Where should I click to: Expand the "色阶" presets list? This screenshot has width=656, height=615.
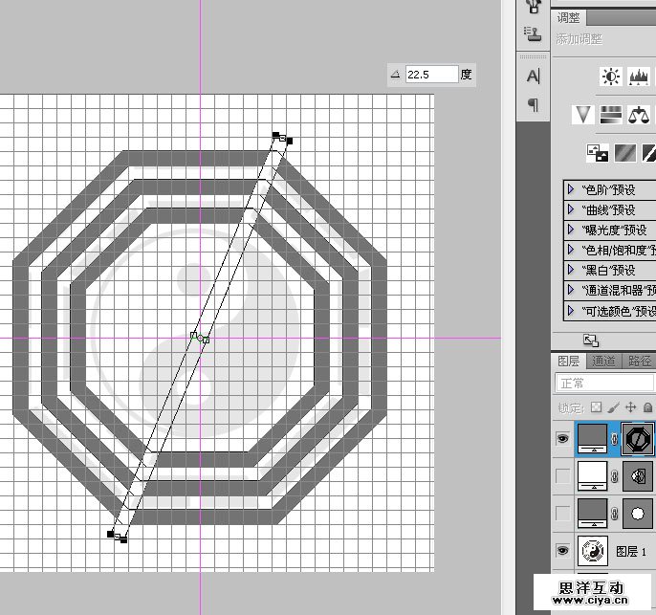coord(571,189)
